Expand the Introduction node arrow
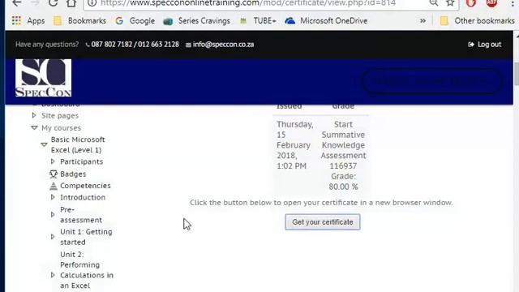Screen dimensions: 519x292 53,197
